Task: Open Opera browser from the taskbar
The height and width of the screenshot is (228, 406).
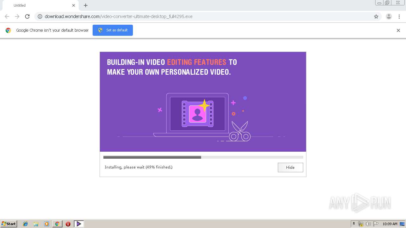Action: tap(68, 224)
